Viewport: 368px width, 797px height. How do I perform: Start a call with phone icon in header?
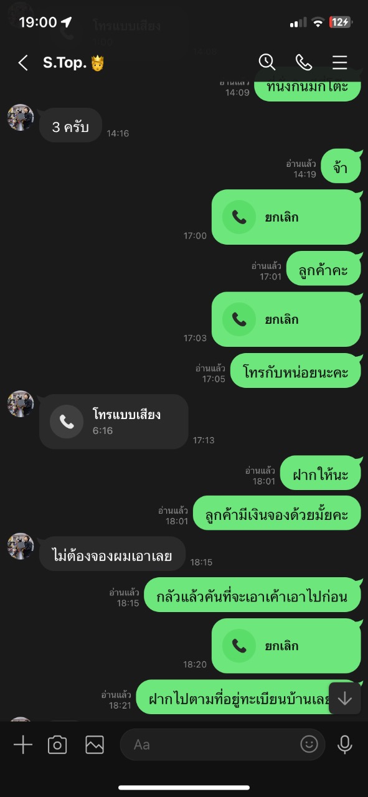(x=303, y=62)
